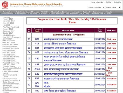Click Here for program C105 timetable
The width and height of the screenshot is (123, 93).
point(109,69)
